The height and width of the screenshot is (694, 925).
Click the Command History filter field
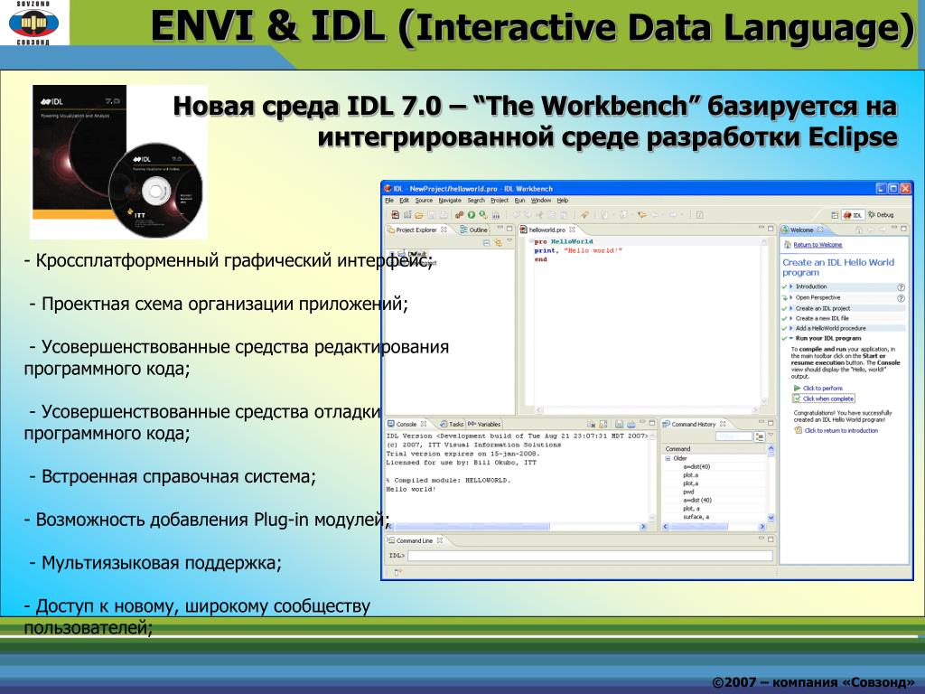pos(733,436)
